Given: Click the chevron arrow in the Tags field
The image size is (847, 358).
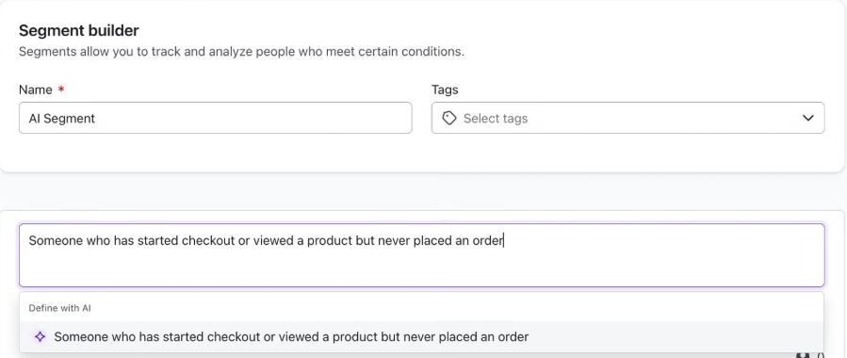Looking at the screenshot, I should (x=807, y=119).
